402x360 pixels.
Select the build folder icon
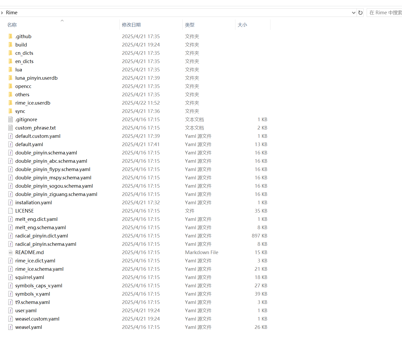tap(10, 45)
